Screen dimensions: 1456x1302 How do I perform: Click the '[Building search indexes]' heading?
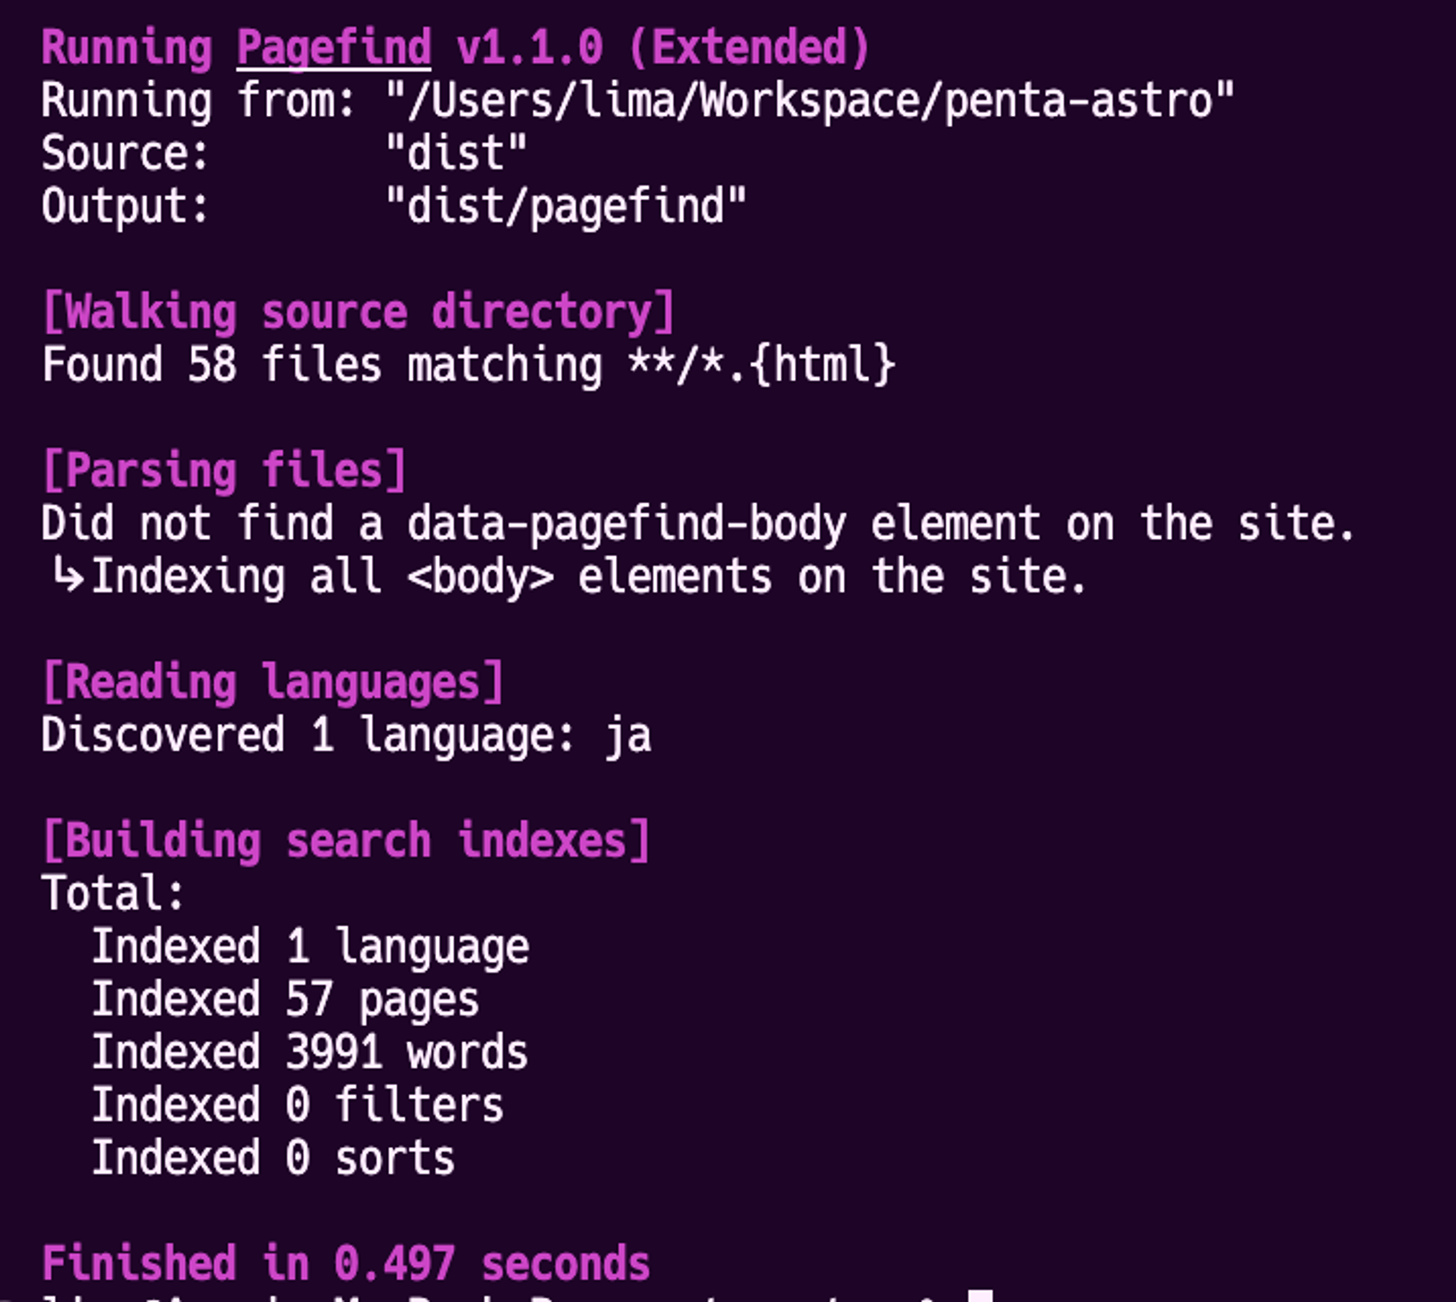[347, 842]
